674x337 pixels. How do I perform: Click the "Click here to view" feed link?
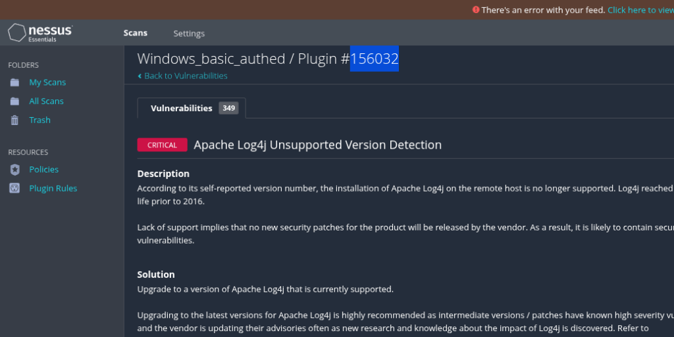640,10
